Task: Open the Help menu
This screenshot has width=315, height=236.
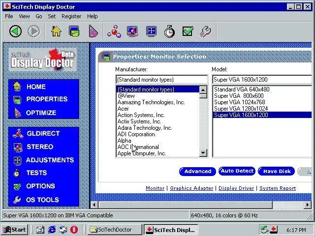Action: [92, 16]
